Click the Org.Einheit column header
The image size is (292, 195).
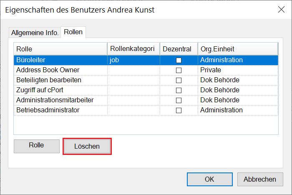pos(238,49)
